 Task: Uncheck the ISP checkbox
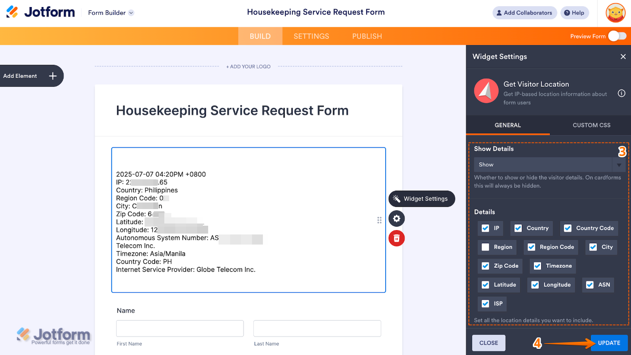pyautogui.click(x=486, y=304)
